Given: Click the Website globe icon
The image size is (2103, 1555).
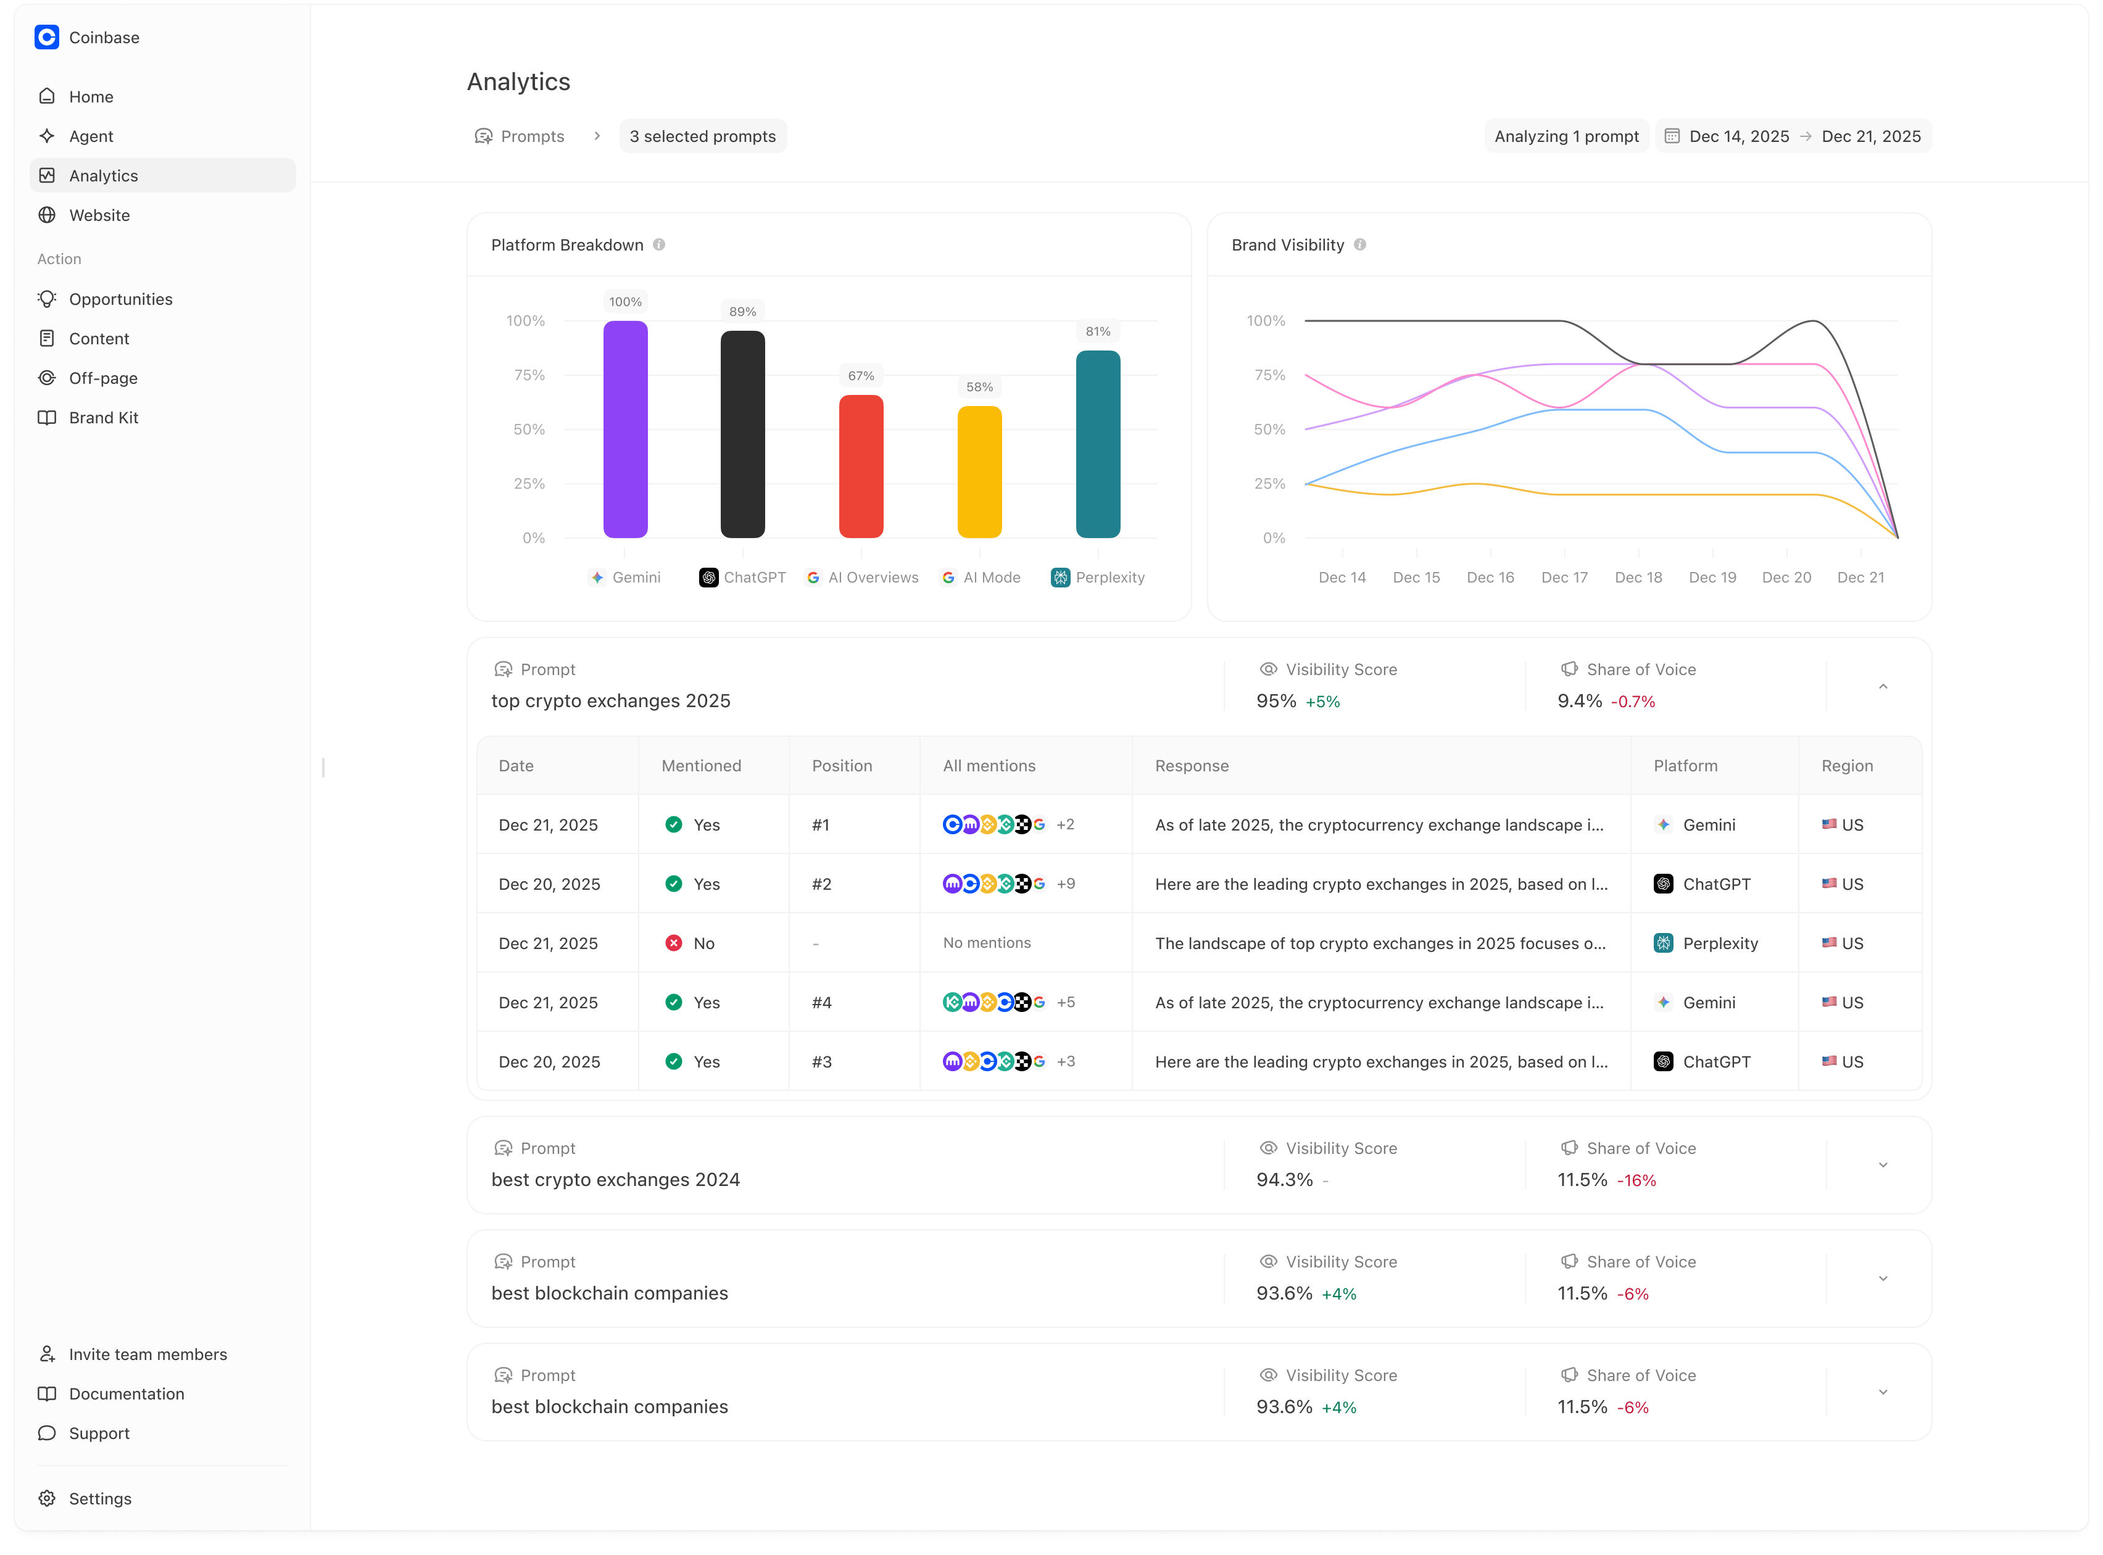Looking at the screenshot, I should pos(47,215).
